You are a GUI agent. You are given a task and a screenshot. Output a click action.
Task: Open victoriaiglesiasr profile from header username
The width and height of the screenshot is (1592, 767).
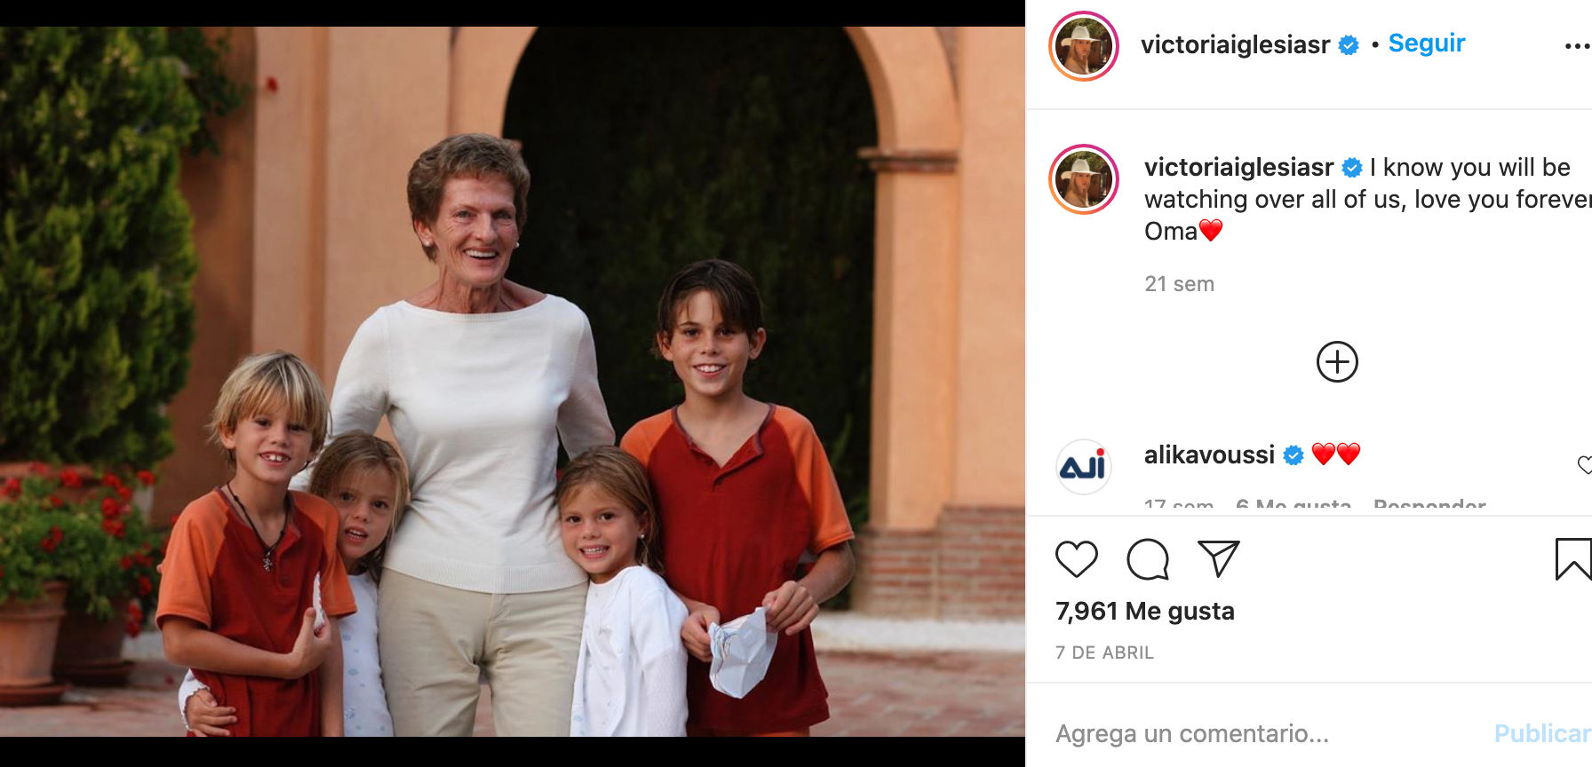tap(1235, 45)
